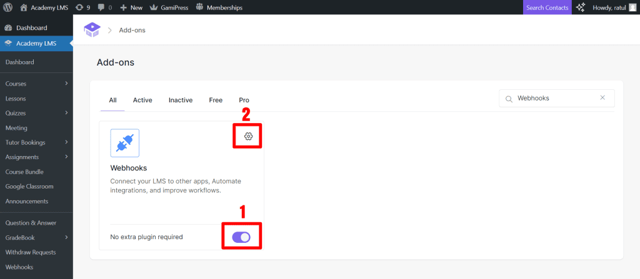The height and width of the screenshot is (279, 640).
Task: Click the plus icon beside New
Action: coord(123,7)
